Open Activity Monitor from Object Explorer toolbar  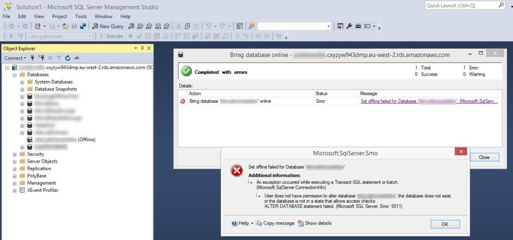(77, 58)
